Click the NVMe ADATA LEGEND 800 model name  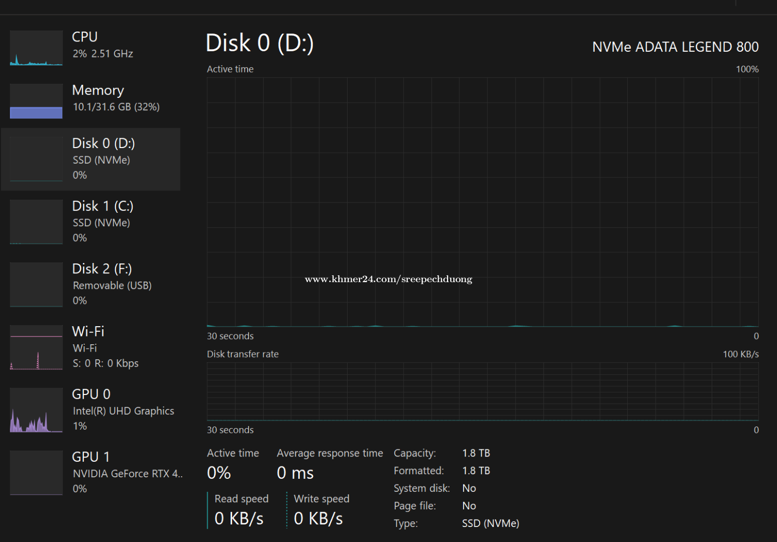click(675, 47)
